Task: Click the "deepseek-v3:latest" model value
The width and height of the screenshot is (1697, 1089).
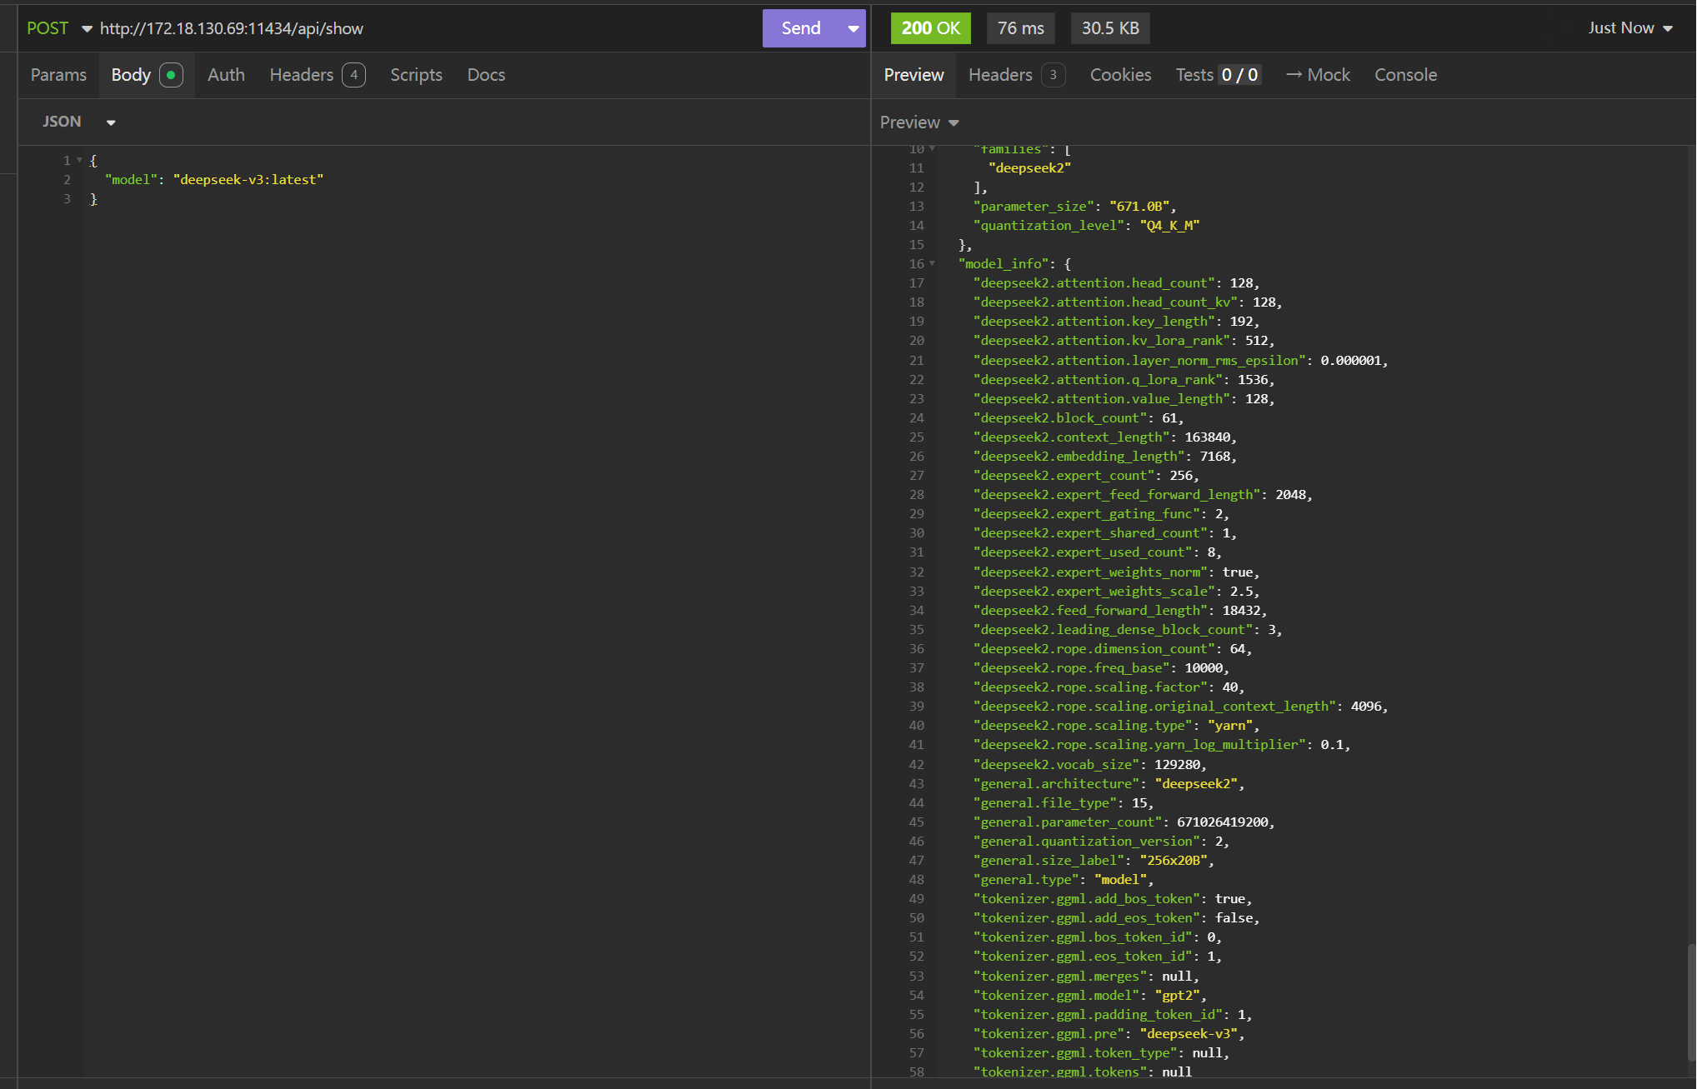Action: coord(248,179)
